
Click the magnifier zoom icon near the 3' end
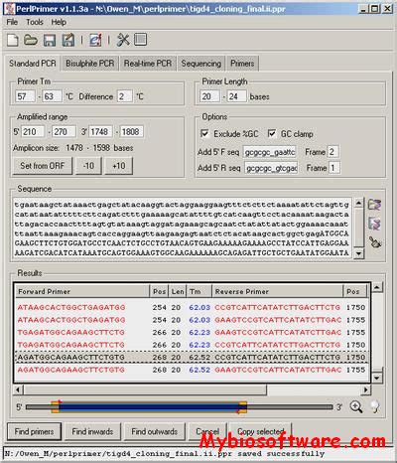pos(356,406)
